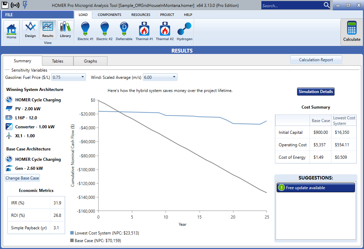The width and height of the screenshot is (364, 249).
Task: Open the Library view
Action: point(65,30)
